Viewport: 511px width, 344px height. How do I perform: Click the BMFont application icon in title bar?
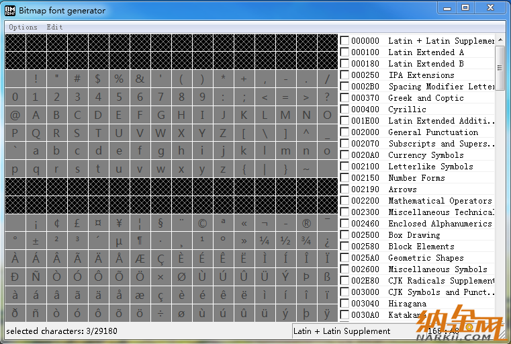[x=10, y=11]
